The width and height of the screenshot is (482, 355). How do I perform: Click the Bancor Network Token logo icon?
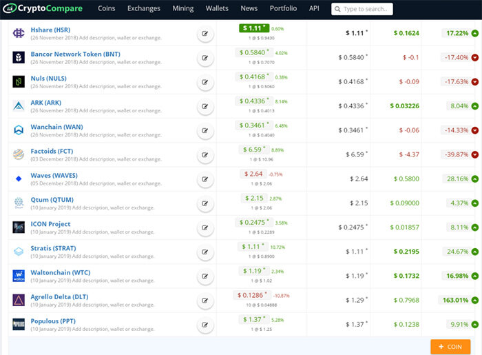tap(19, 57)
